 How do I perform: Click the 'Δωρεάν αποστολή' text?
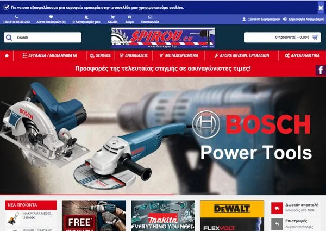click(x=302, y=205)
